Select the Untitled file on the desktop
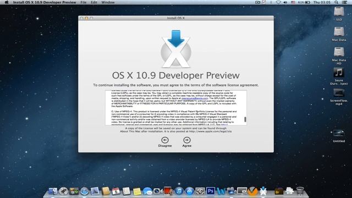The image size is (352, 198). point(339,133)
